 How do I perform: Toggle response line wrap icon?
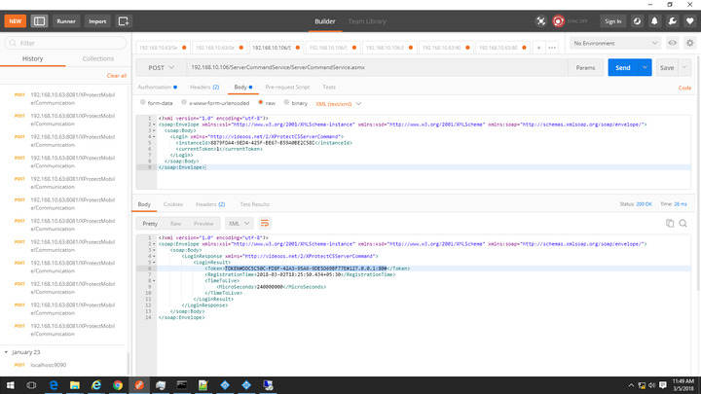click(x=264, y=223)
